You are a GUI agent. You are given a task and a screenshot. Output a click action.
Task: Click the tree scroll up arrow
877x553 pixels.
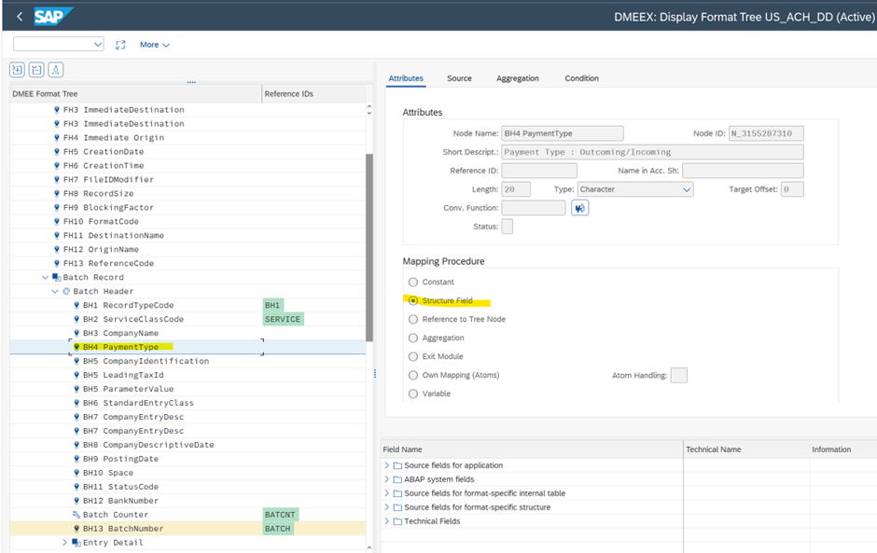[x=369, y=106]
